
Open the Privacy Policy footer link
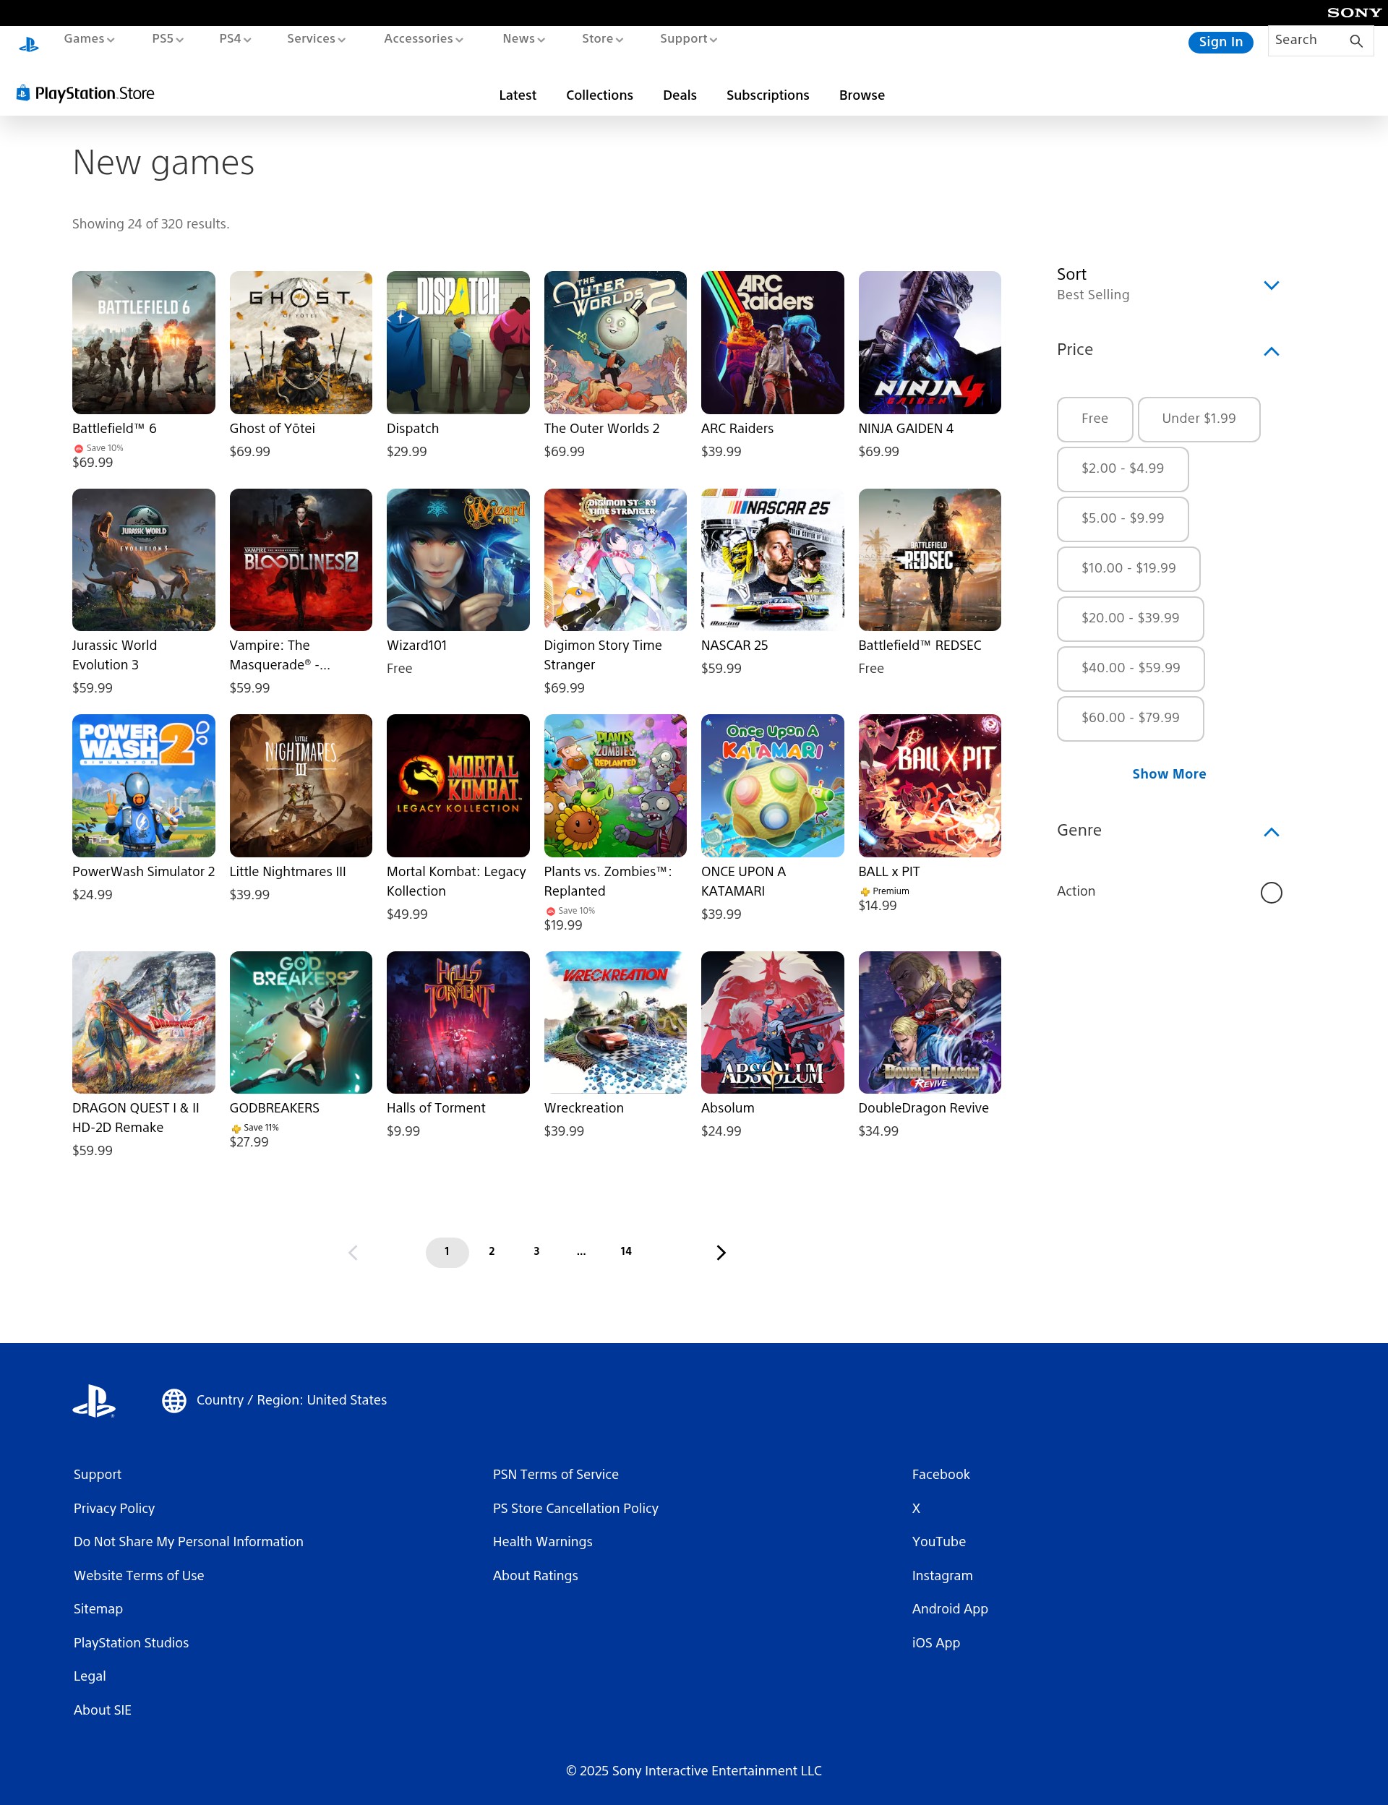coord(114,1509)
